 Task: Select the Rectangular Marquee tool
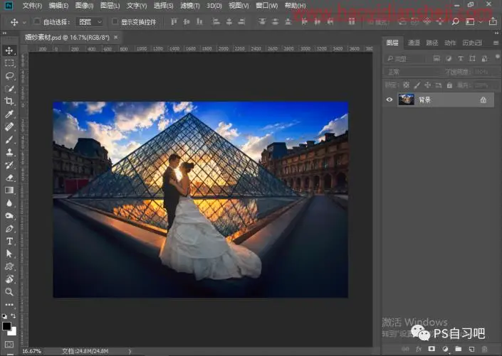[x=9, y=63]
